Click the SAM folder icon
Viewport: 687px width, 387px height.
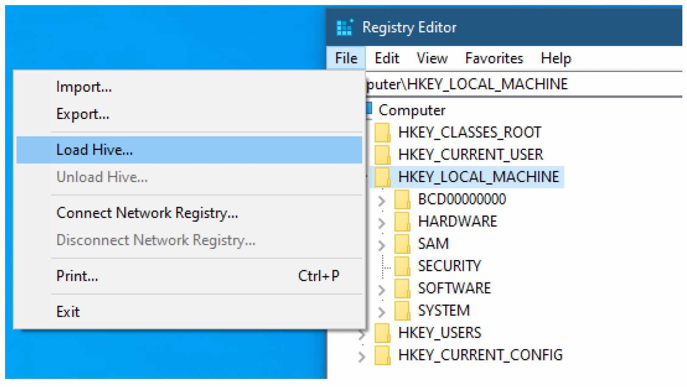[402, 244]
